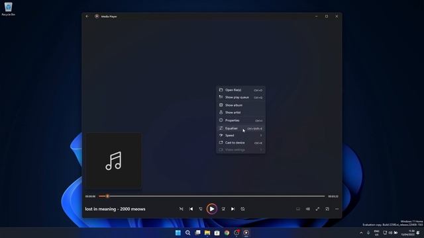
Task: Go to the previous track
Action: (191, 209)
